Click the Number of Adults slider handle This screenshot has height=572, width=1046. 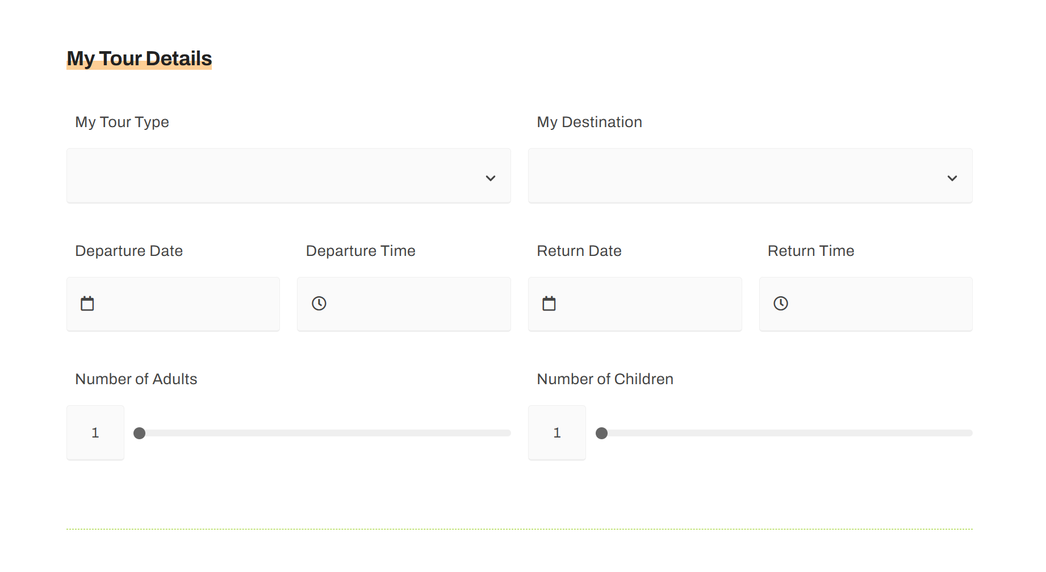140,434
